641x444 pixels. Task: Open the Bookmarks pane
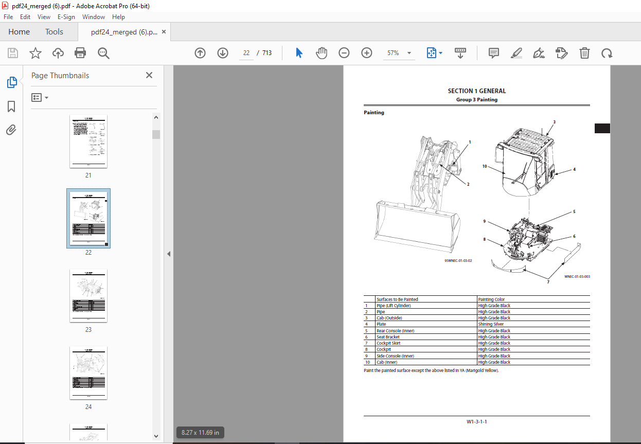point(11,106)
